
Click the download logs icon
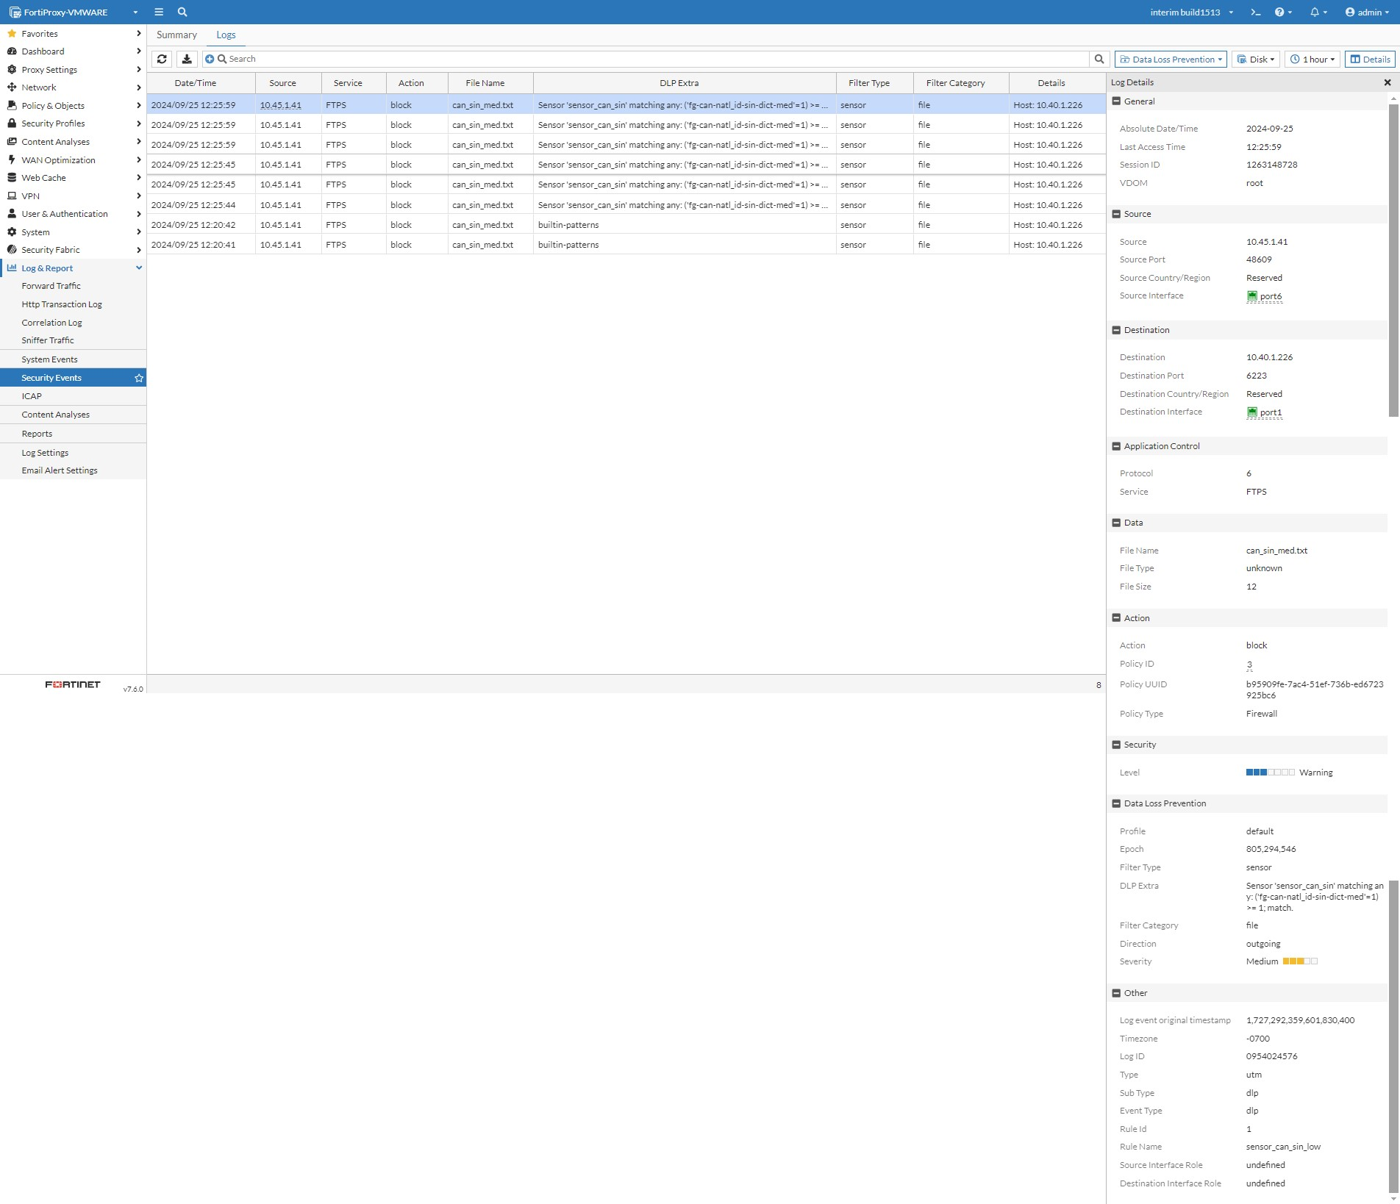187,59
